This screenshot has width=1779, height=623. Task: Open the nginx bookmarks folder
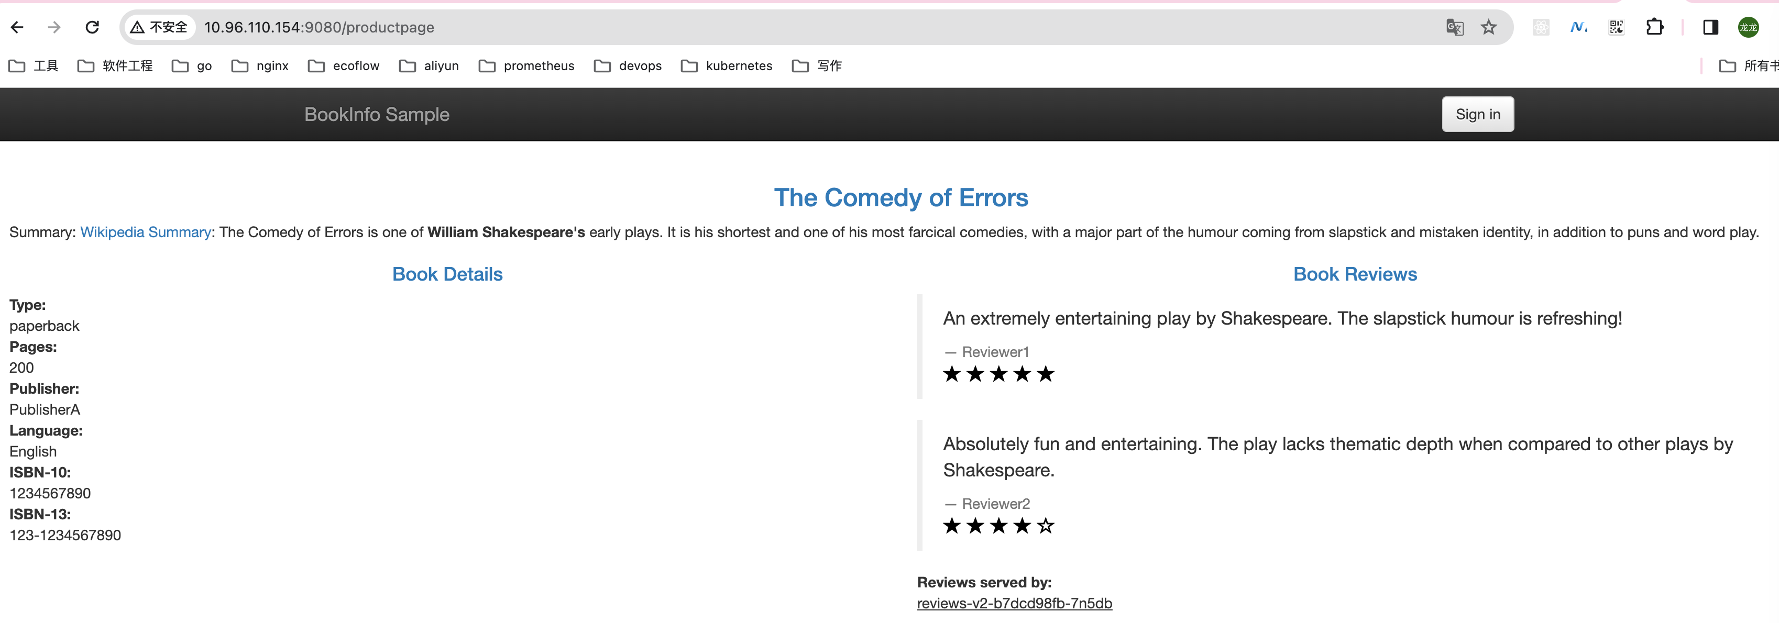pos(260,65)
